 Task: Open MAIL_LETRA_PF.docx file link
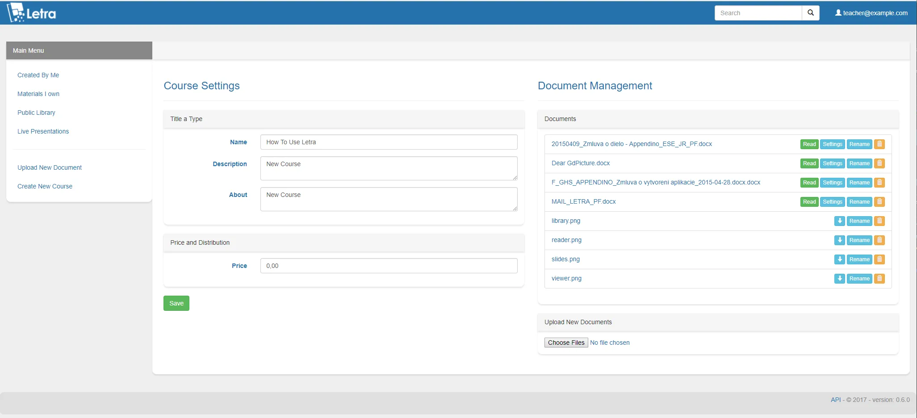click(x=583, y=201)
